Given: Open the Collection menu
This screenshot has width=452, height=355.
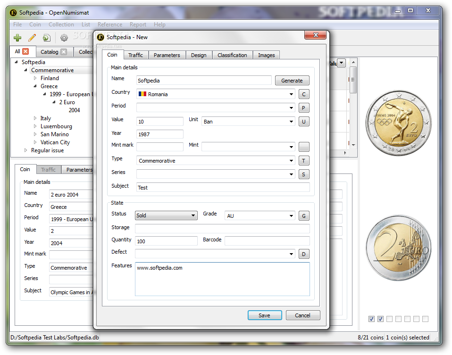Looking at the screenshot, I should [61, 25].
